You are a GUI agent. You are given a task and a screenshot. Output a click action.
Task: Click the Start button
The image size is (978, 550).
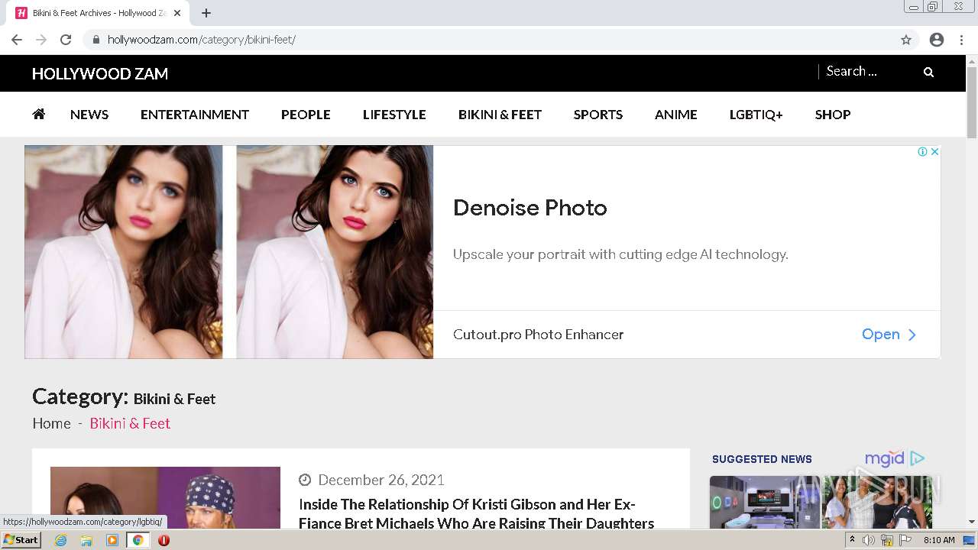(x=21, y=540)
